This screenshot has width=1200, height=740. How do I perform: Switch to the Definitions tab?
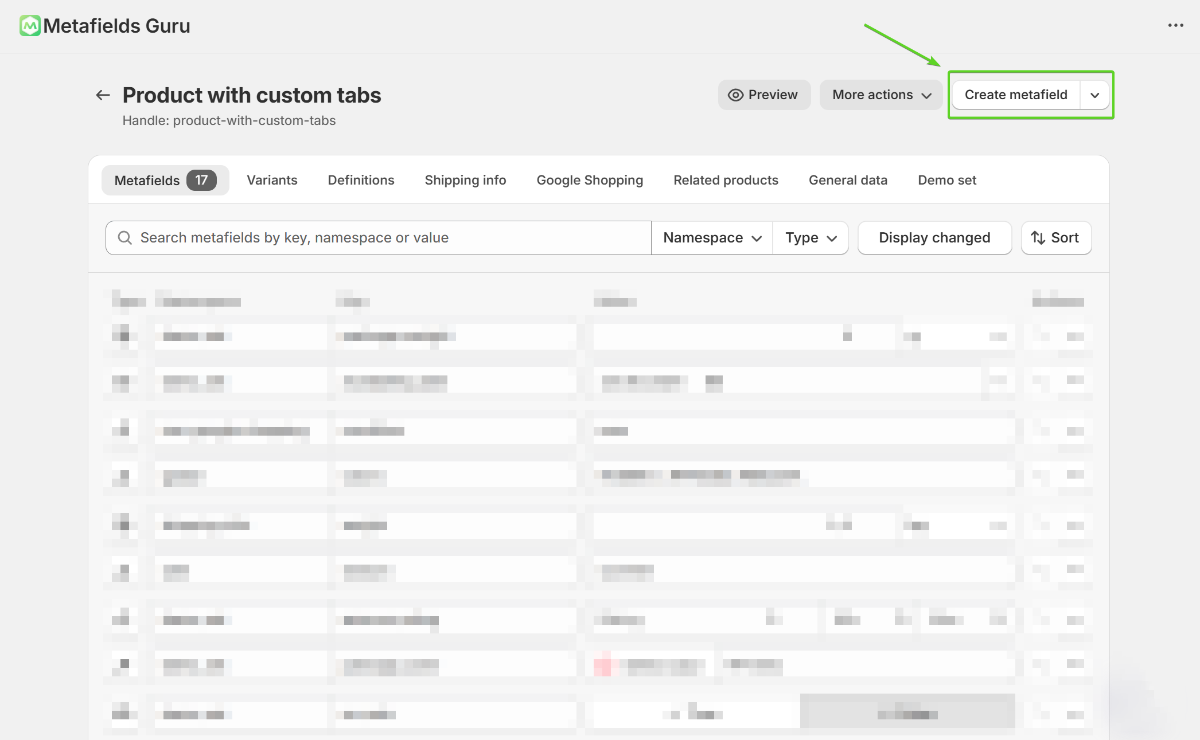[x=361, y=181]
